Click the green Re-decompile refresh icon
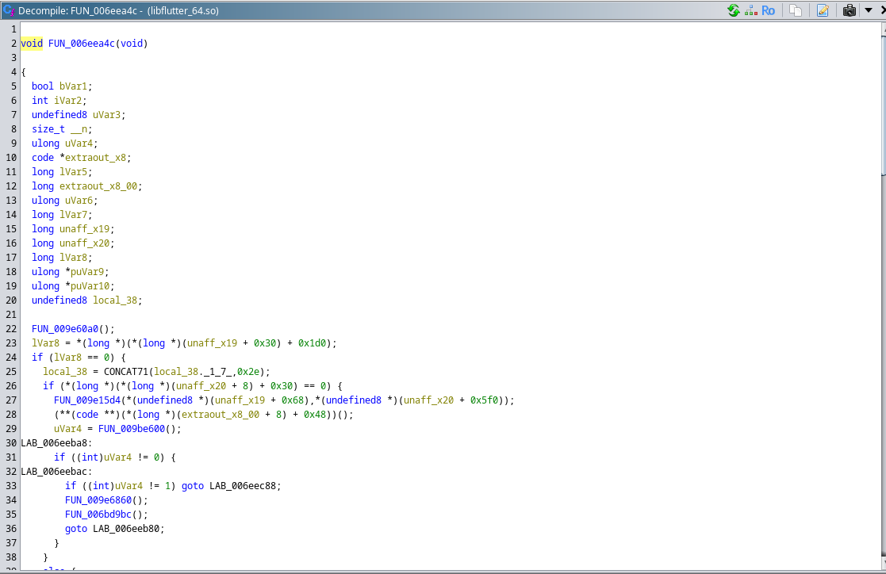This screenshot has width=886, height=574. [x=733, y=10]
